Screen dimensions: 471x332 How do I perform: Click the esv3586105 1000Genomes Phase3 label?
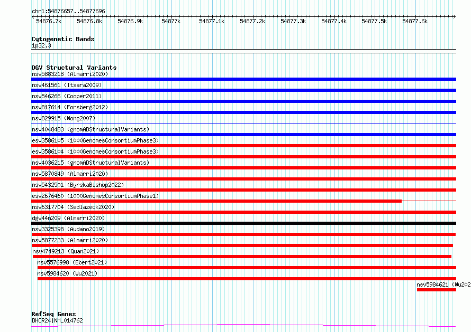[95, 140]
